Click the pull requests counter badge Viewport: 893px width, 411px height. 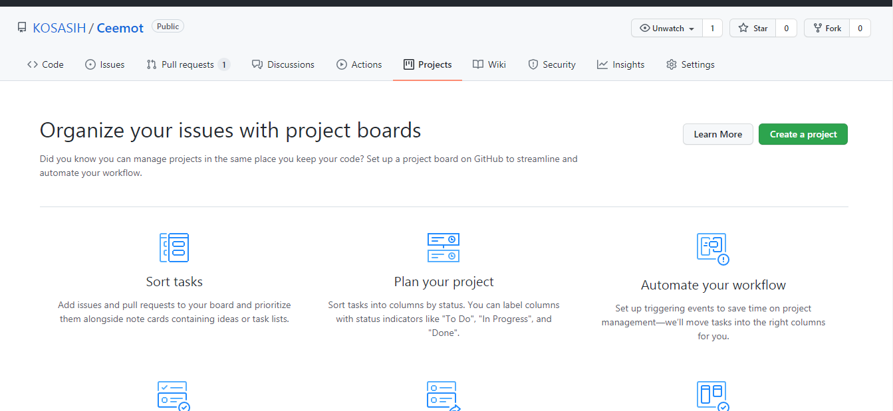coord(224,64)
